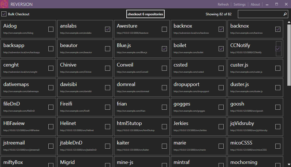Tick the beautor repository checkbox
291x167 pixels.
tap(108, 49)
